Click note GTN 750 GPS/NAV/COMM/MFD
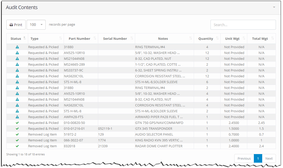283x168 pixels. coord(159,123)
